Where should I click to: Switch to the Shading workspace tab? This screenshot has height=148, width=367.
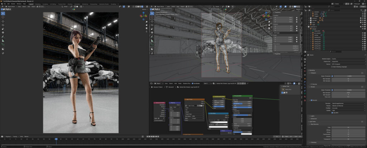click(70, 4)
